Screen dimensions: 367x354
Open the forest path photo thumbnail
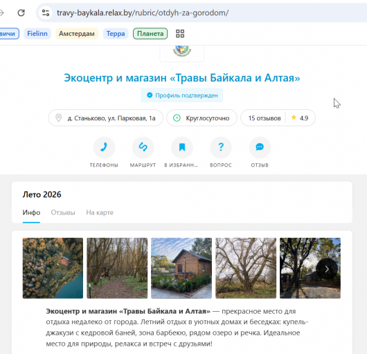pyautogui.click(x=117, y=268)
